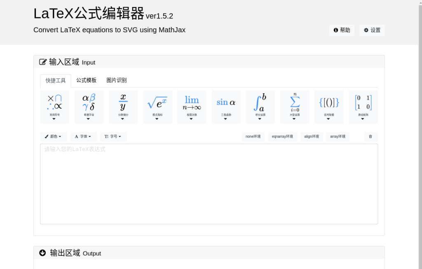Switch to the 公式模板 tab

point(86,80)
